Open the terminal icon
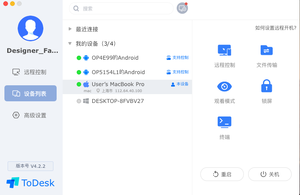 224,122
